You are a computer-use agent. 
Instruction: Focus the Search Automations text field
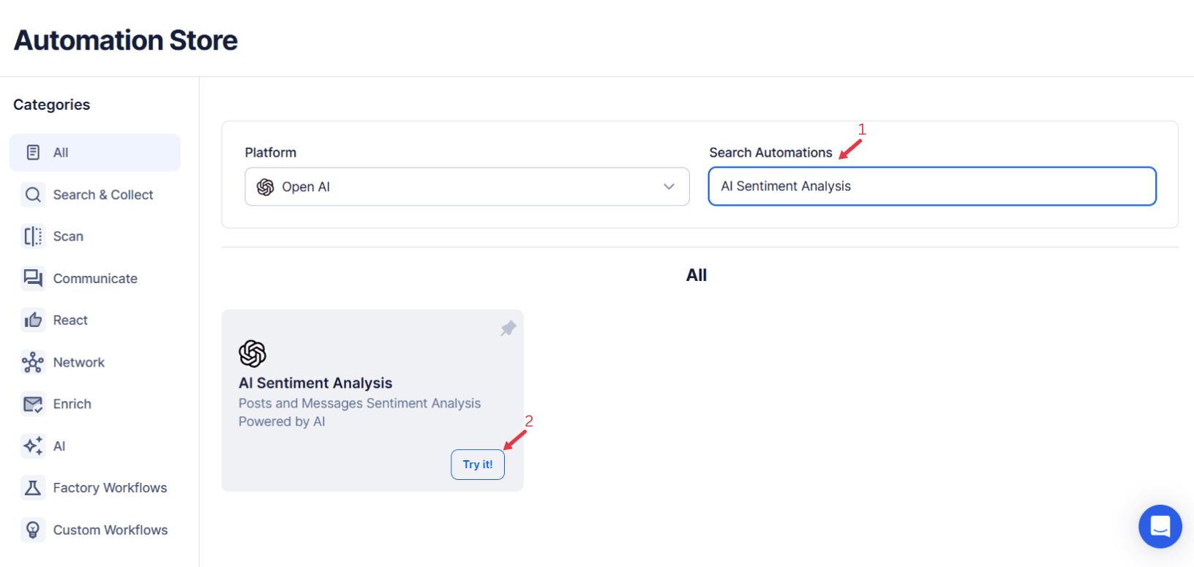click(931, 187)
